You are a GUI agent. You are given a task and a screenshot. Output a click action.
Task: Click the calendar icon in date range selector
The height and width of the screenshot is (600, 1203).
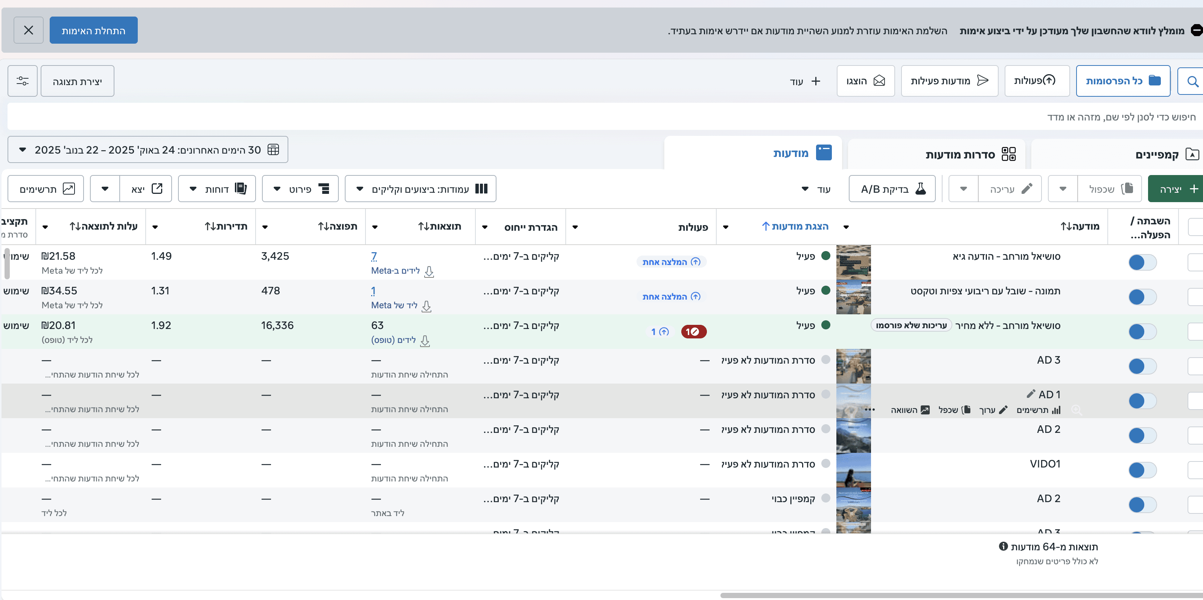pyautogui.click(x=273, y=150)
